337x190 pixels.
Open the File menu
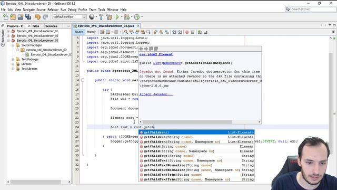(x=3, y=9)
